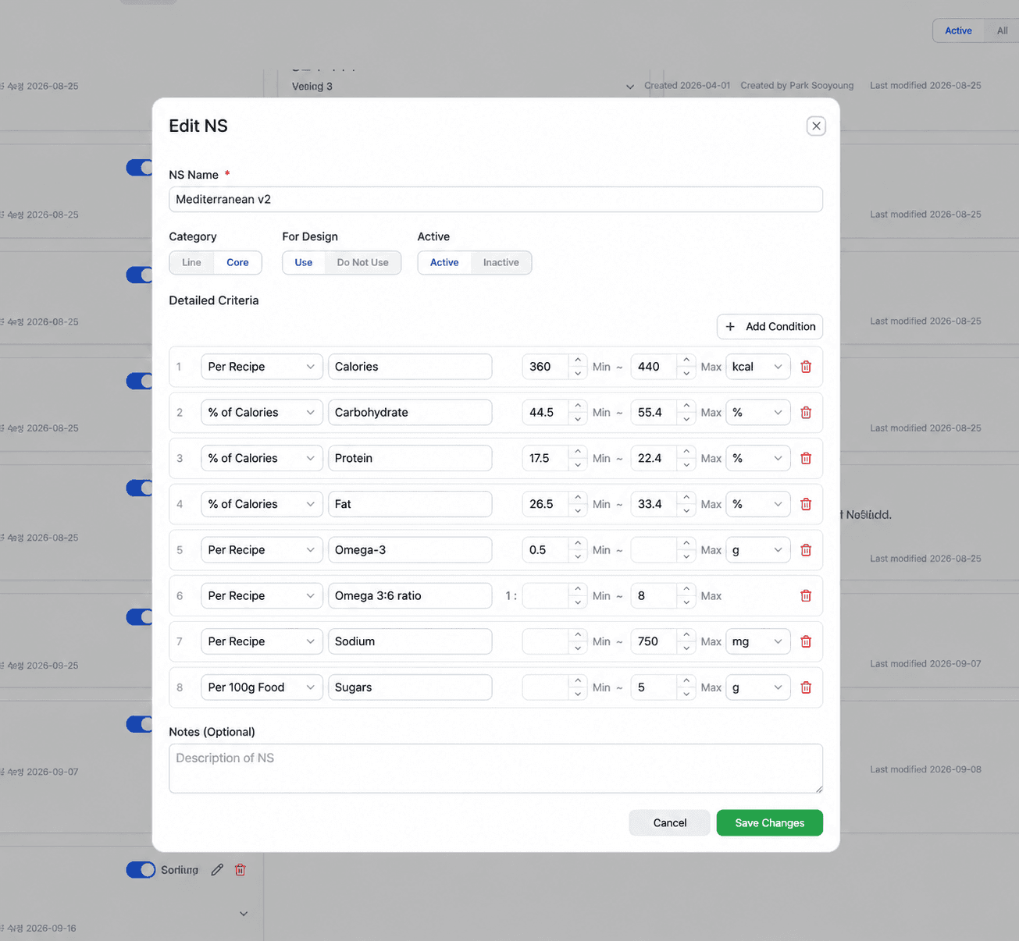1019x941 pixels.
Task: Increase the Sodium maximum value
Action: pyautogui.click(x=686, y=635)
